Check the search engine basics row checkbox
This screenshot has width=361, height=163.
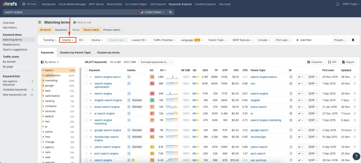(86, 77)
